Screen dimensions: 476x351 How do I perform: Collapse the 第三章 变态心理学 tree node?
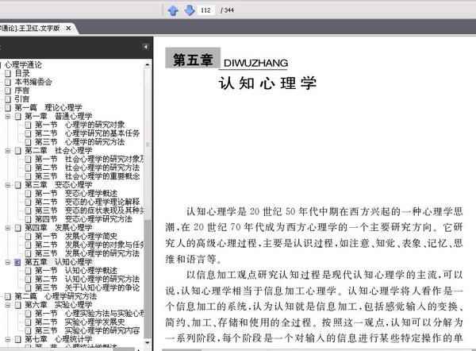point(8,185)
